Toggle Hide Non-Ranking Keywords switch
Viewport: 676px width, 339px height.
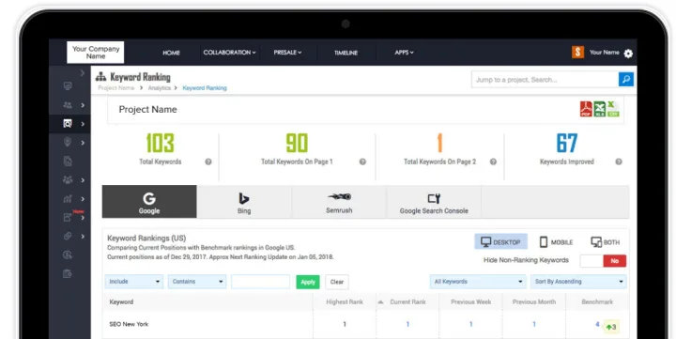pyautogui.click(x=603, y=260)
